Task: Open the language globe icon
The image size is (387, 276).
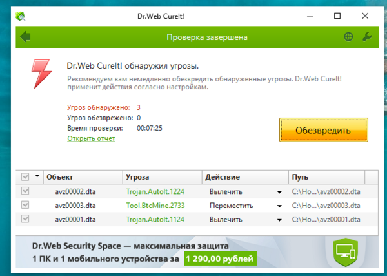Action: click(348, 37)
